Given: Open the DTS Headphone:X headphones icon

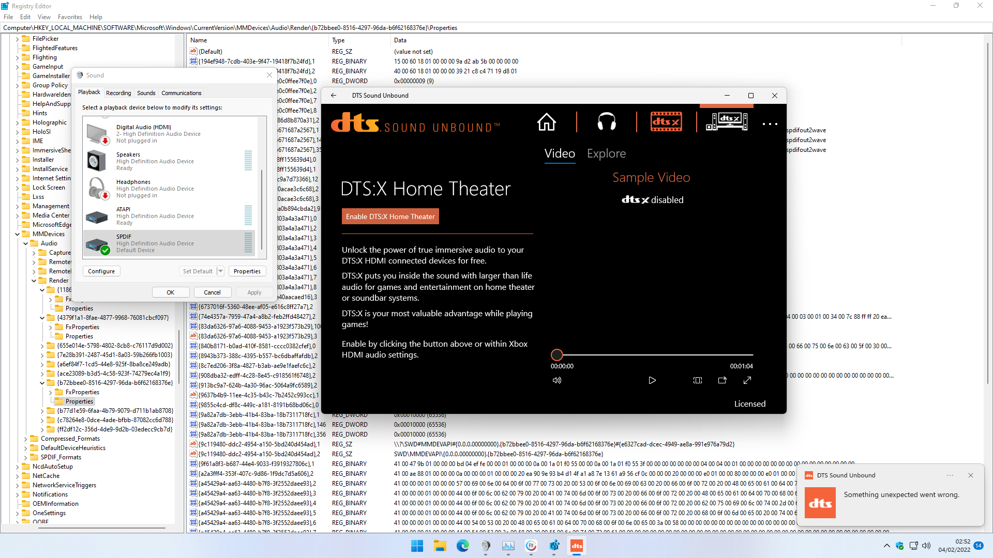Looking at the screenshot, I should tap(607, 122).
